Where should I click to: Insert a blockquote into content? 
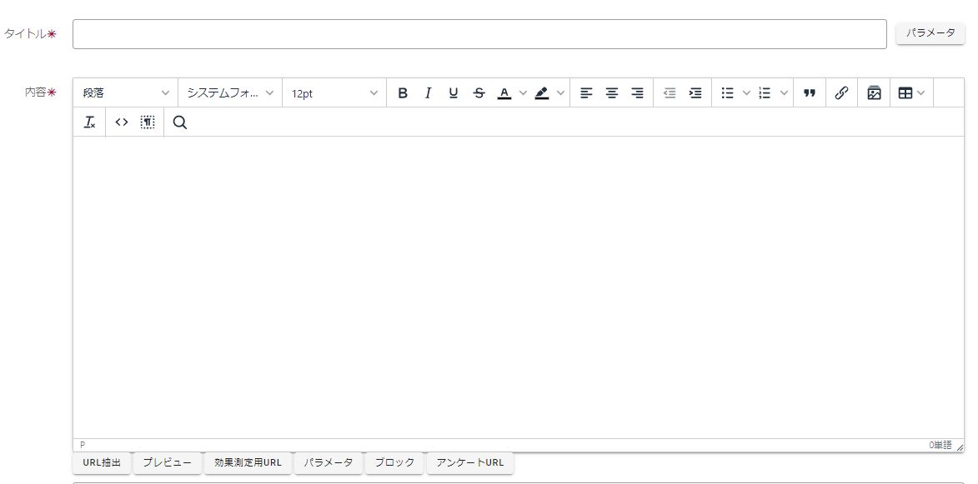tap(809, 93)
